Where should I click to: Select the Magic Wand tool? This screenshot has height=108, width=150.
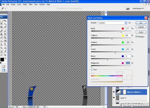pyautogui.click(x=5, y=24)
